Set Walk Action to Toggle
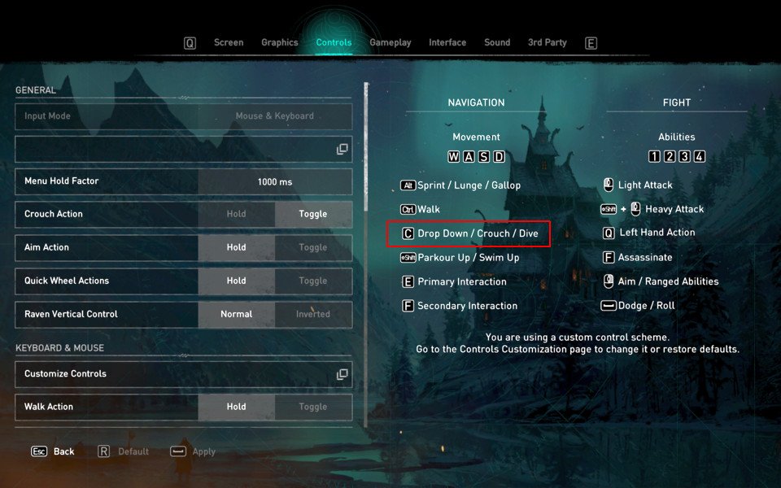Viewport: 781px width, 488px height. pyautogui.click(x=312, y=407)
